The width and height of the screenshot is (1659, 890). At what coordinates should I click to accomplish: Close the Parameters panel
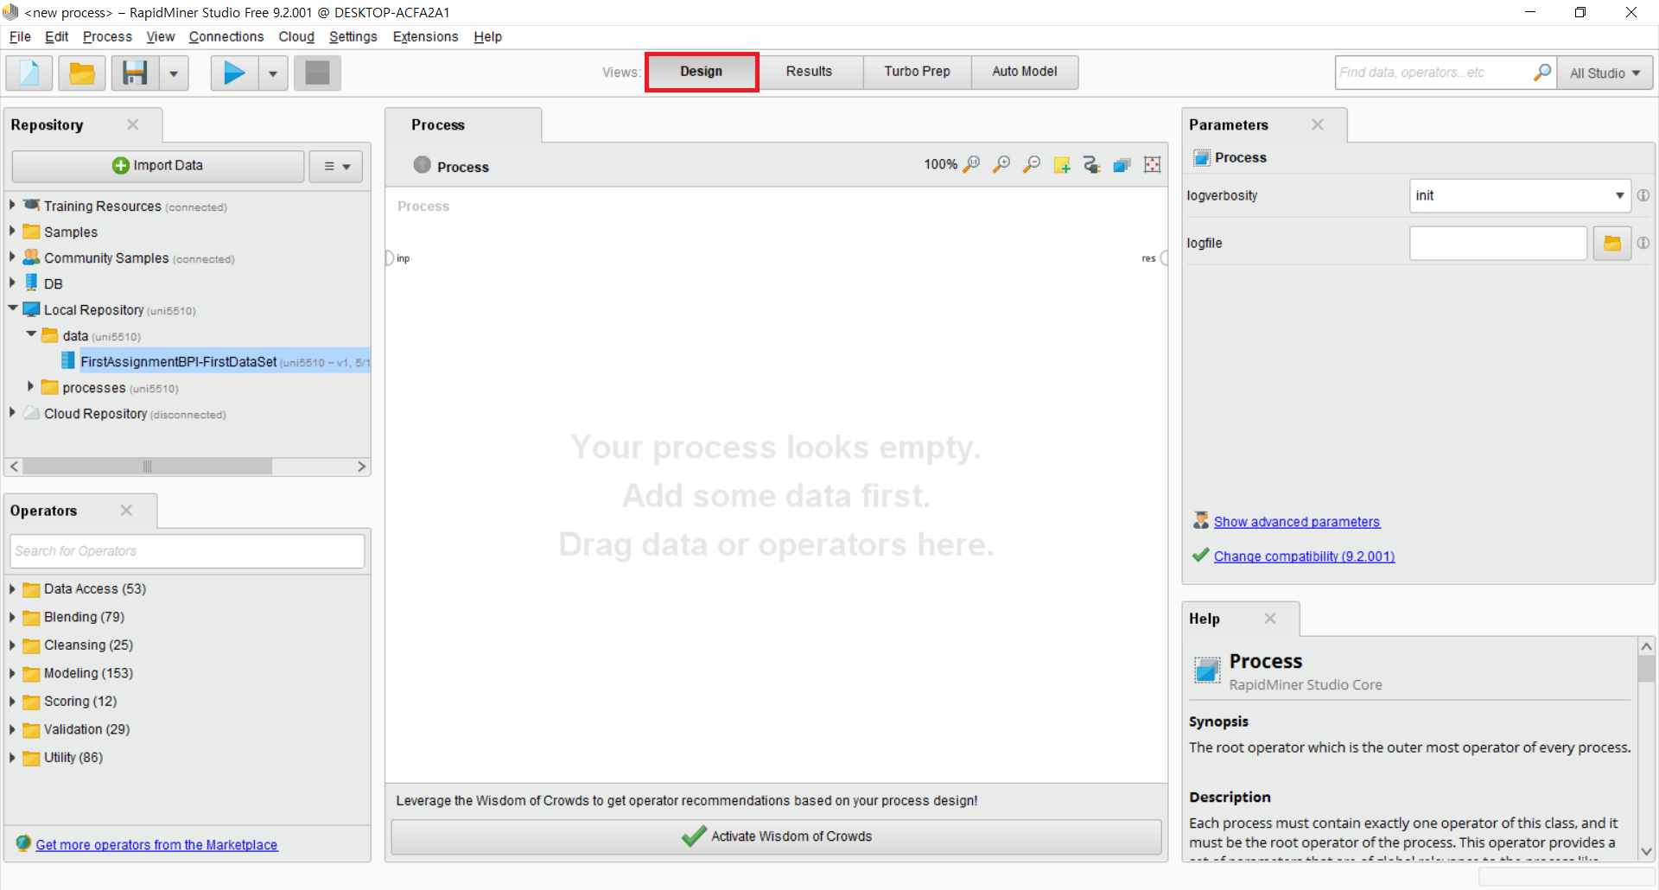point(1318,124)
